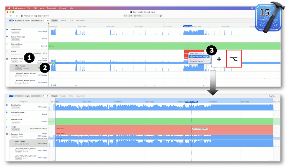Switch to the CPUs tab in the upper window
Viewport: 292px width, 168px height.
coord(71,21)
